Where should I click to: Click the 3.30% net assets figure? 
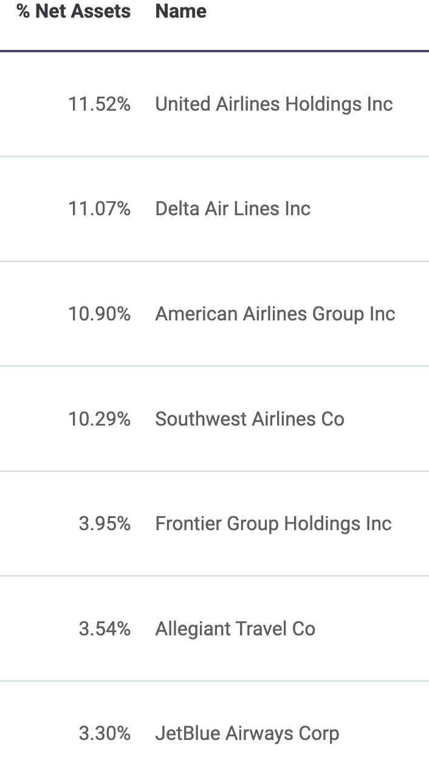[105, 733]
